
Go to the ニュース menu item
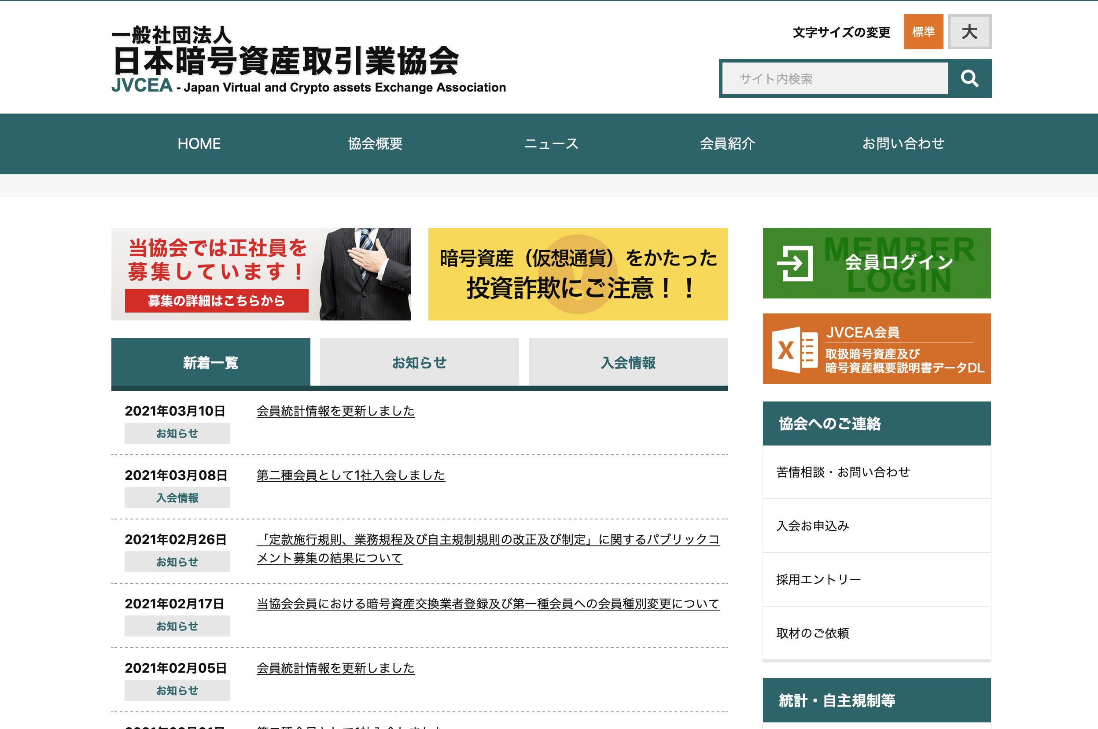pyautogui.click(x=551, y=144)
